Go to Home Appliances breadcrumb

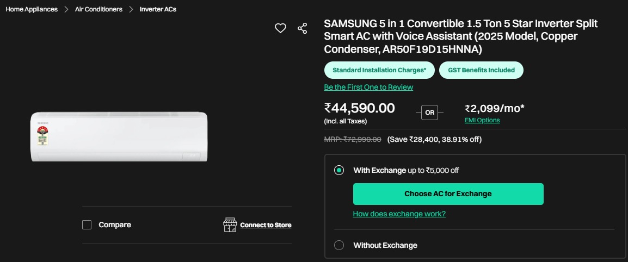[32, 9]
